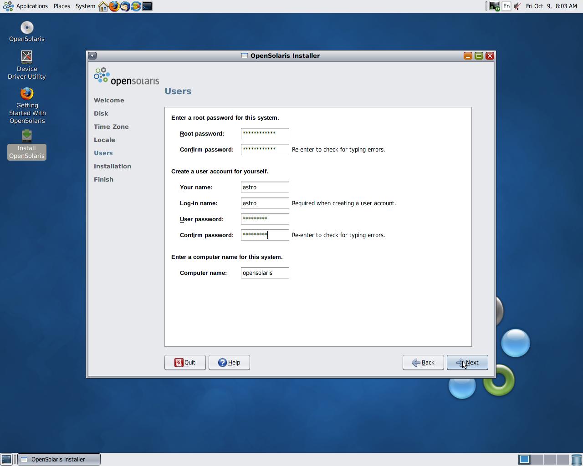Image resolution: width=583 pixels, height=466 pixels.
Task: Open Getting Started With OpenSolaris shortcut
Action: pos(27,105)
